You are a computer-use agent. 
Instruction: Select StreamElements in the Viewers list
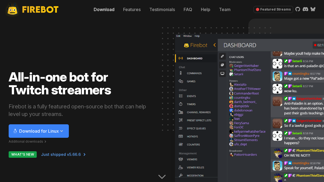[x=246, y=140]
